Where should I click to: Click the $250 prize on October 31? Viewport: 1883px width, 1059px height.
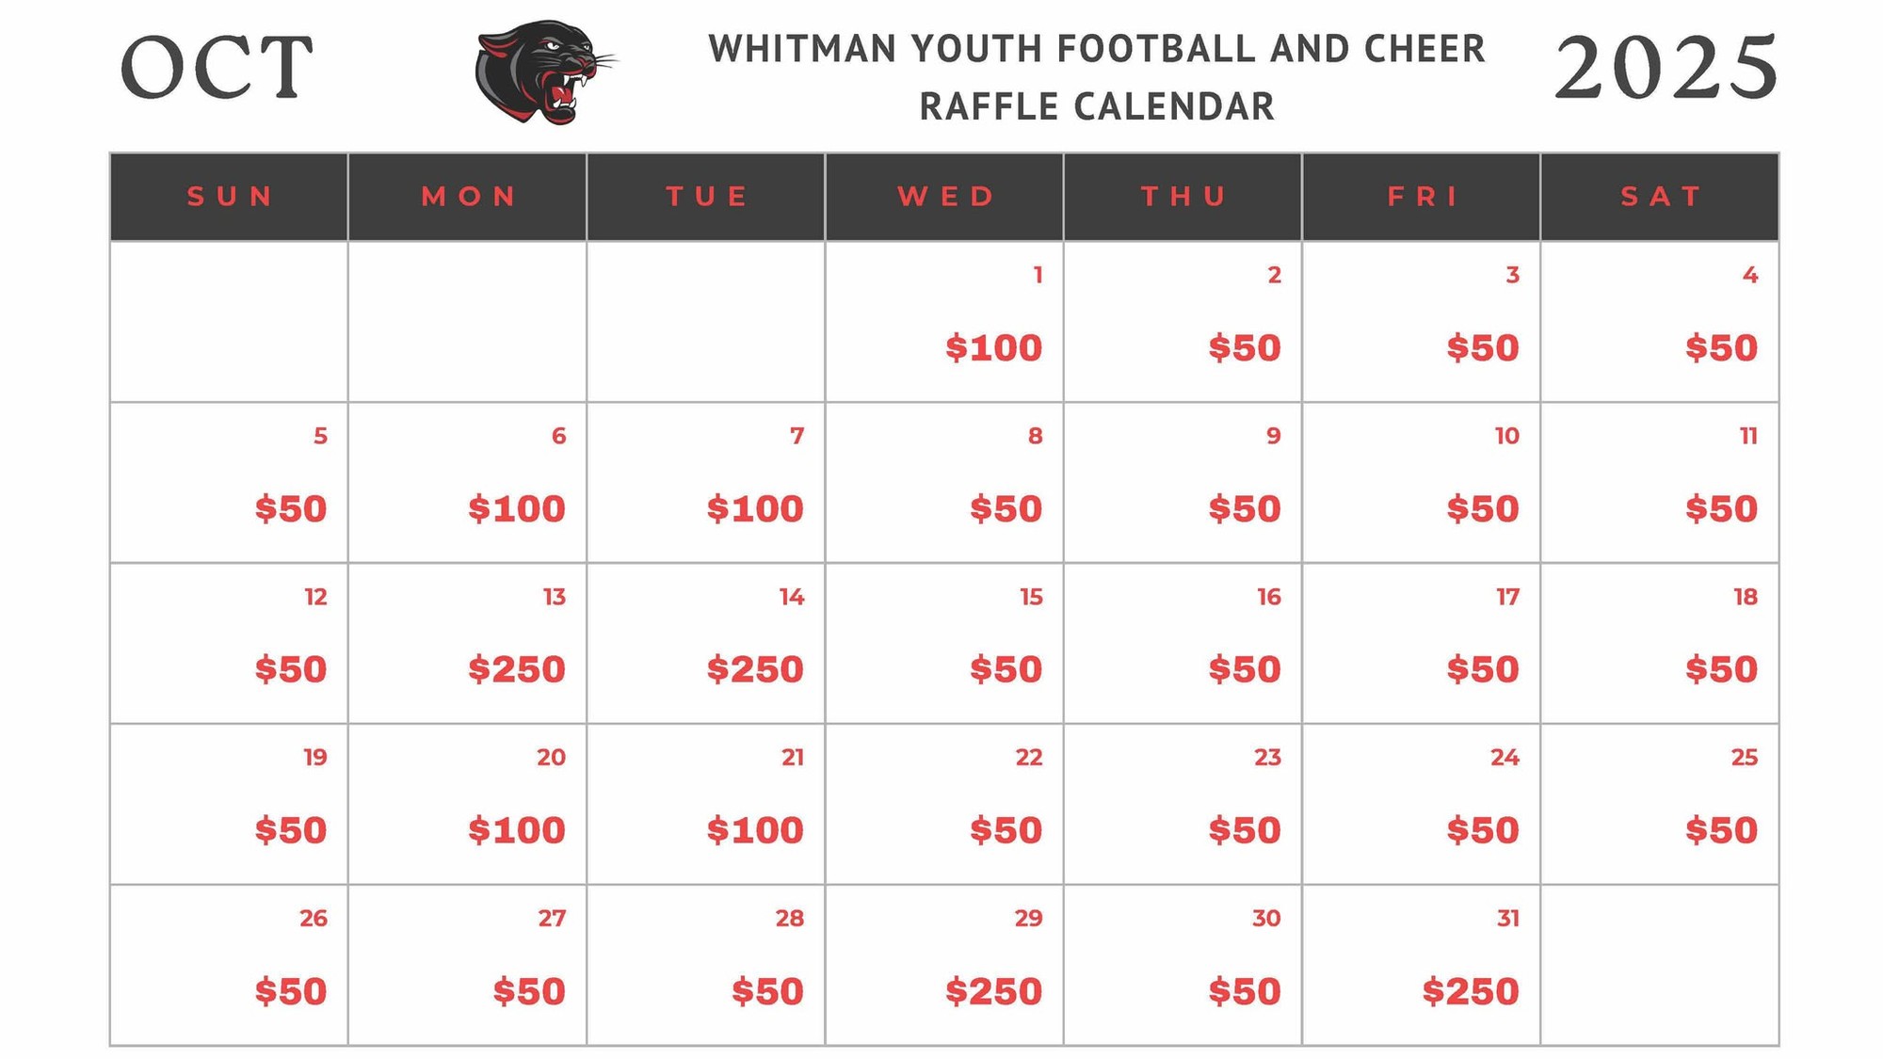1471,991
